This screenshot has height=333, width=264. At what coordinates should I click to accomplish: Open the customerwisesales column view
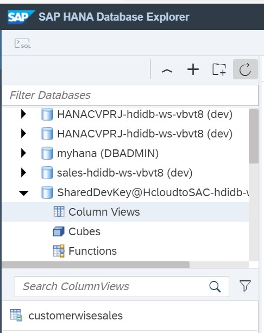tap(76, 316)
